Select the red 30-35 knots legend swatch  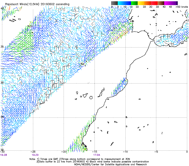point(154,3)
